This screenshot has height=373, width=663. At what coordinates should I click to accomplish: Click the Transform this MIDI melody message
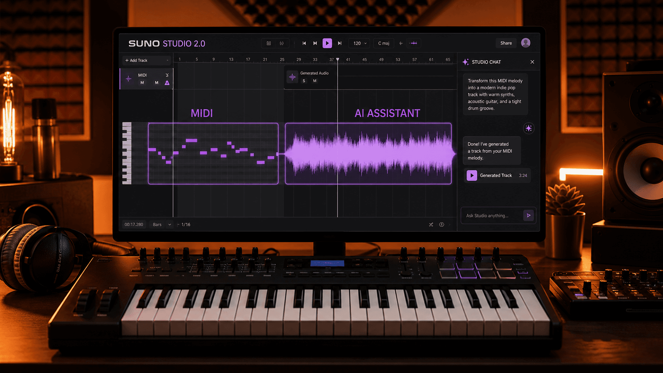pyautogui.click(x=495, y=94)
